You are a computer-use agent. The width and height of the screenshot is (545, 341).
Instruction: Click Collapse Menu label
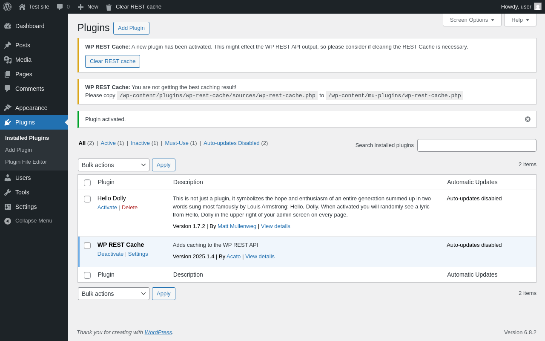coord(34,221)
